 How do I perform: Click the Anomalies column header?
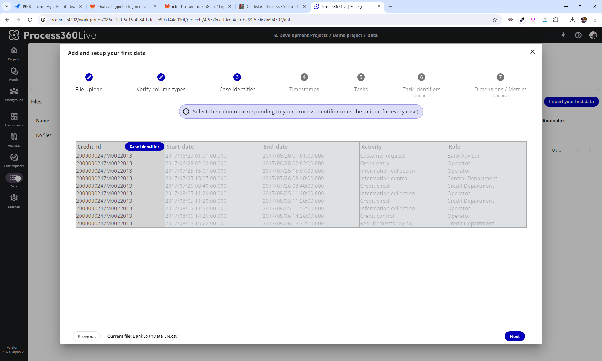(554, 121)
